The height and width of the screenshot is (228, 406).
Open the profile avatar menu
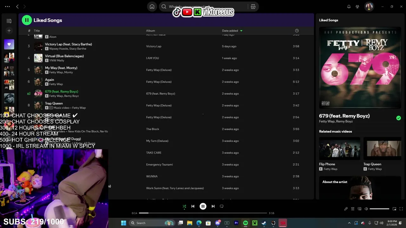click(x=369, y=7)
